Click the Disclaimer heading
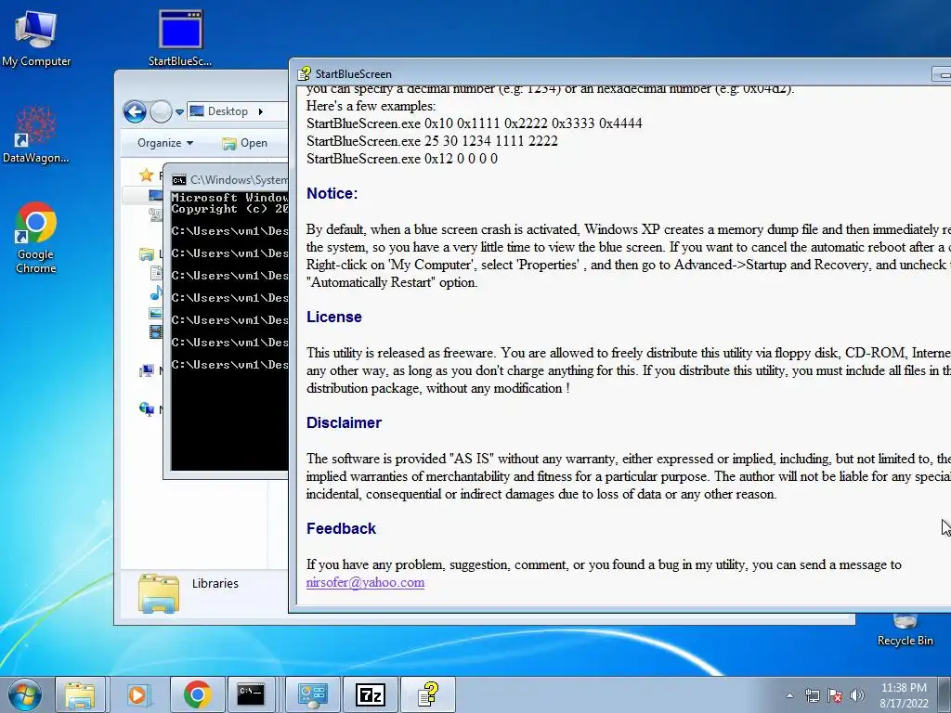The image size is (951, 713). click(x=344, y=422)
